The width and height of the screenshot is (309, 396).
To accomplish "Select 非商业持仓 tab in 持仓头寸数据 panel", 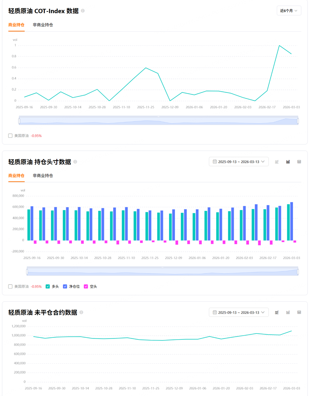I will click(x=43, y=176).
